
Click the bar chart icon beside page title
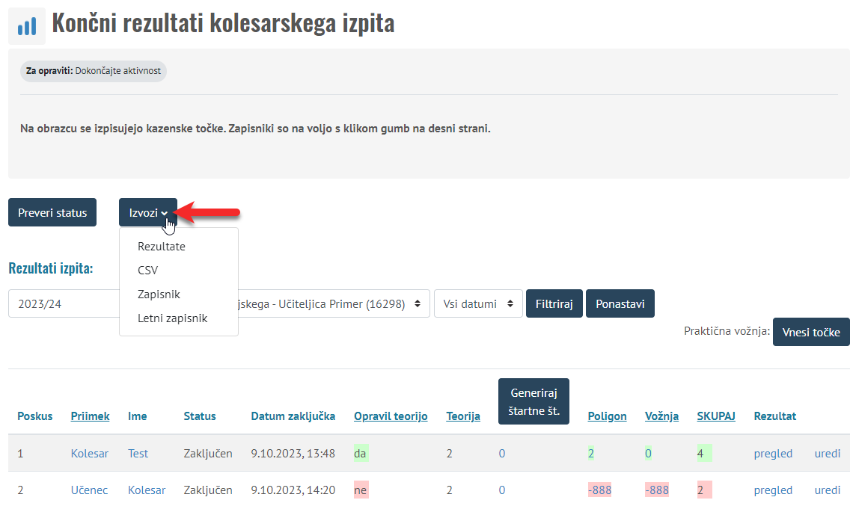[x=27, y=27]
